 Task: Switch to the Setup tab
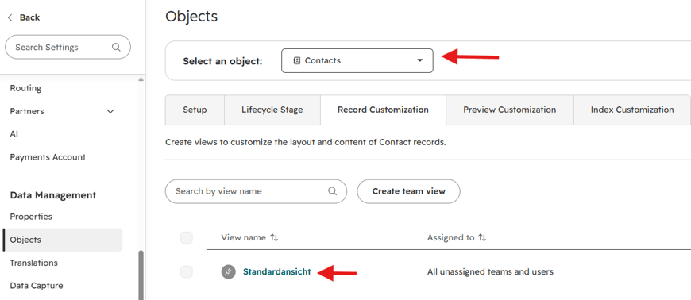pyautogui.click(x=195, y=110)
